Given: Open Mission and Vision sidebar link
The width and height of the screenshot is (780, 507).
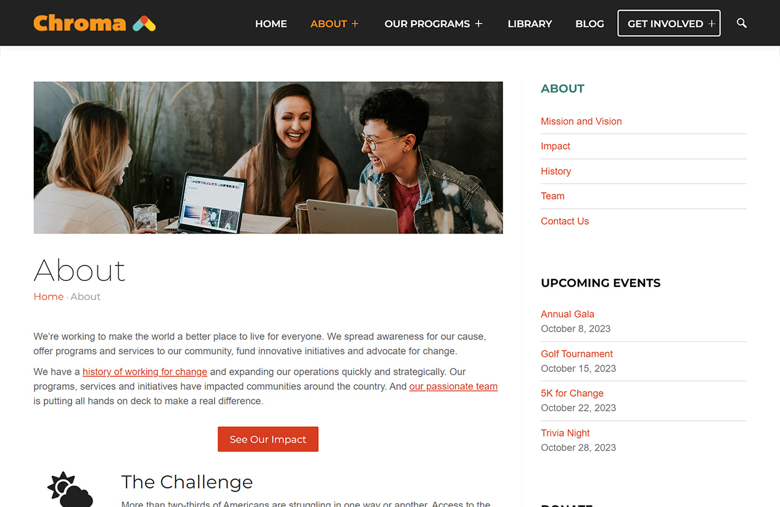Looking at the screenshot, I should 581,121.
